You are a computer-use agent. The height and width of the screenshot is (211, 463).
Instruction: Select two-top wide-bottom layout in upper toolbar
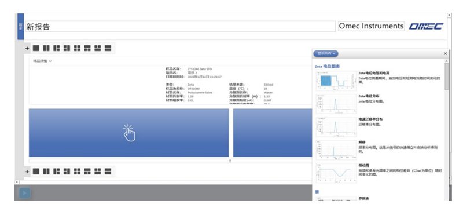tap(98, 48)
